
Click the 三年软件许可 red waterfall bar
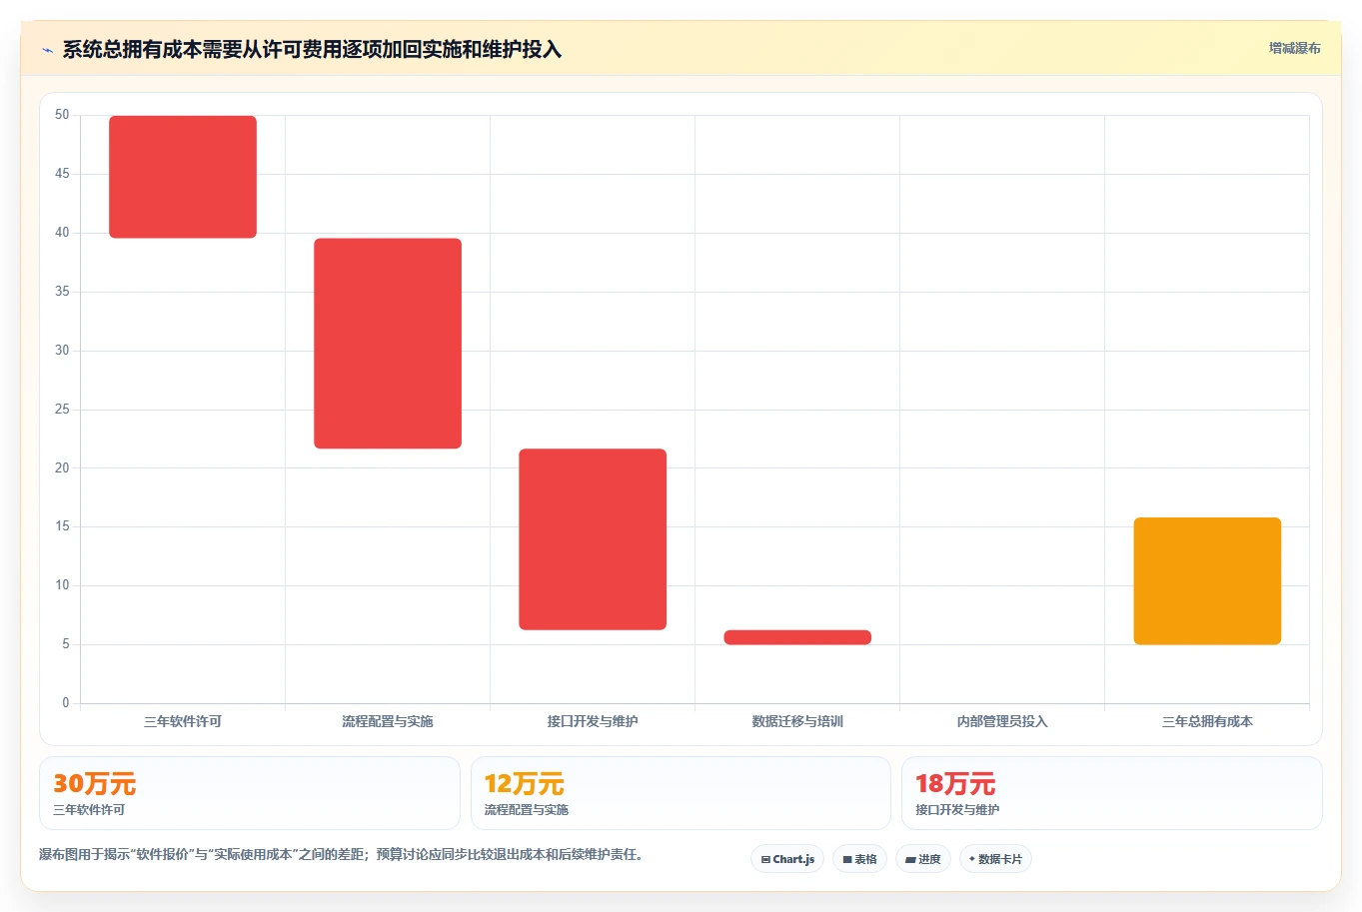point(183,177)
